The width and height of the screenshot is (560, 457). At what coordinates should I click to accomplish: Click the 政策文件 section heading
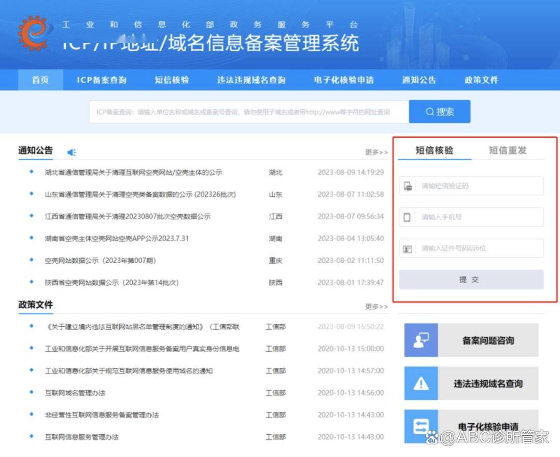(x=35, y=305)
